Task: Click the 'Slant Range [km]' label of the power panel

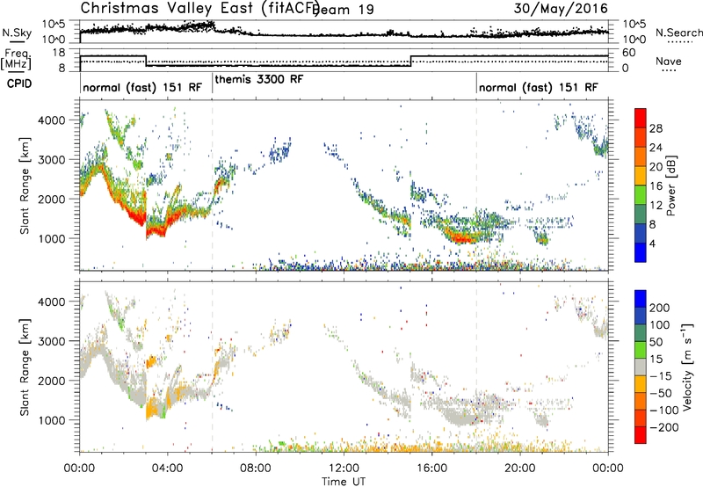Action: click(25, 185)
